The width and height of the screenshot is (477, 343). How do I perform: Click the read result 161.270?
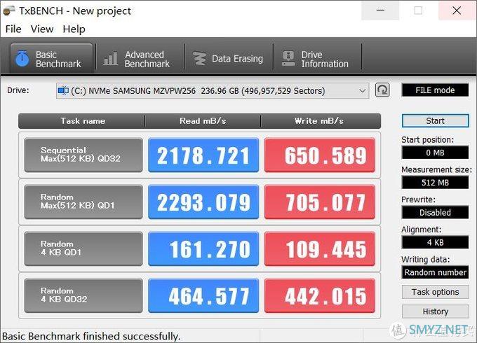[x=203, y=248]
